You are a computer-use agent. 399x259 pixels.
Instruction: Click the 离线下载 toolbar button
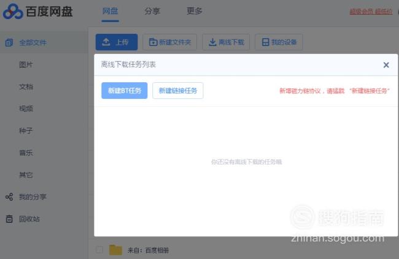pyautogui.click(x=226, y=42)
